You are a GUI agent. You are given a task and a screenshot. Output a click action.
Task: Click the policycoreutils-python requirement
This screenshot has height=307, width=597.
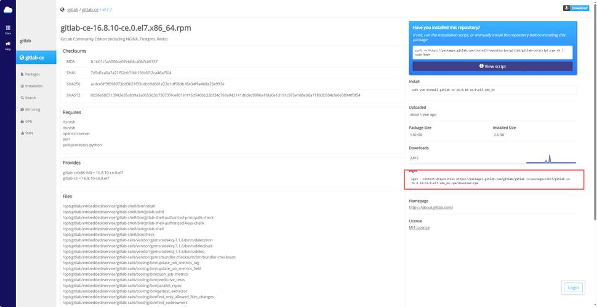[x=82, y=145]
